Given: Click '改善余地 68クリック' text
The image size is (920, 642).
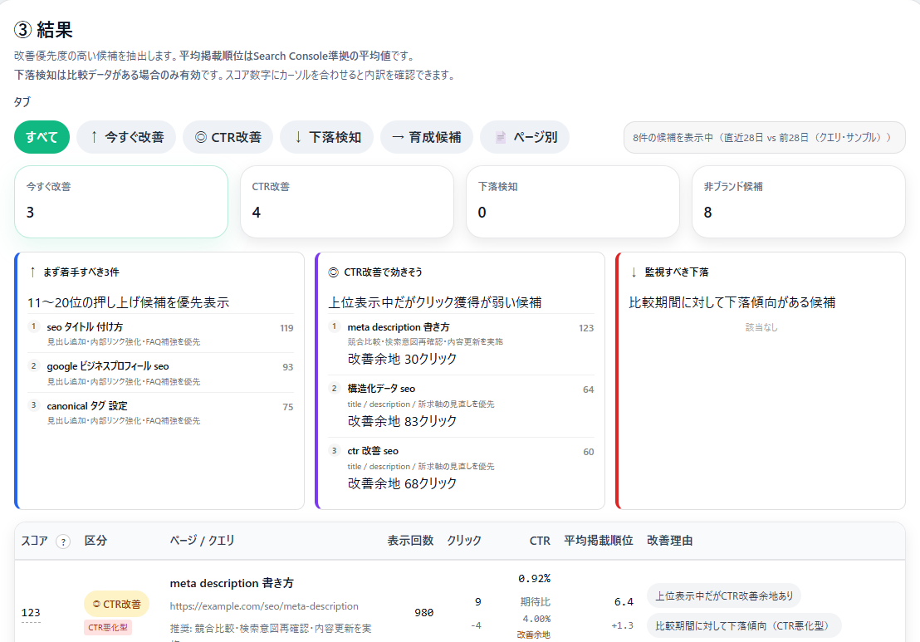Looking at the screenshot, I should coord(402,483).
